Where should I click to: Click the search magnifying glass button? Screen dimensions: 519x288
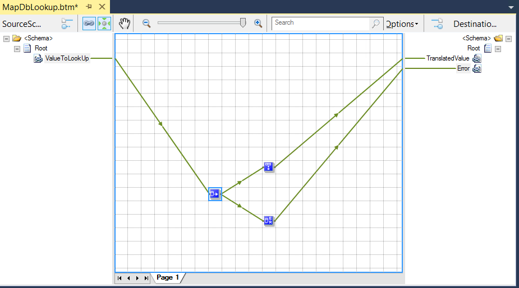tap(376, 24)
